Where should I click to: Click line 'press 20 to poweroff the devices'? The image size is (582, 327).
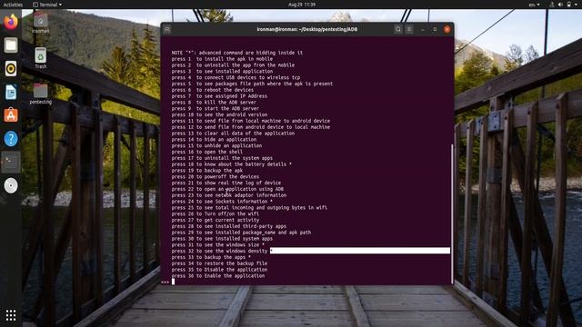(x=216, y=176)
